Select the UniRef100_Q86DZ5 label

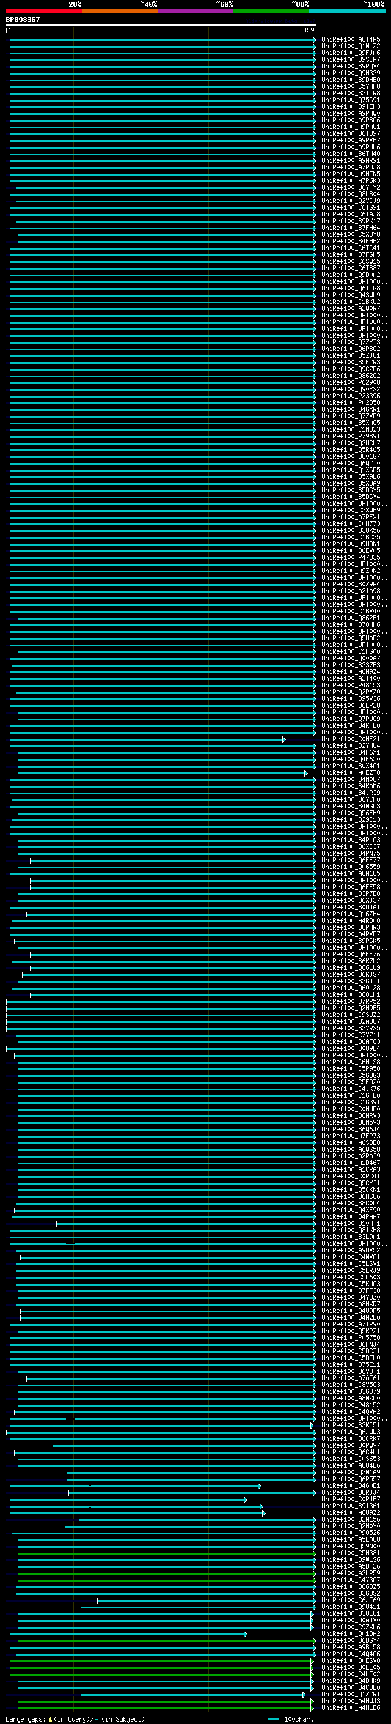coord(350,1586)
